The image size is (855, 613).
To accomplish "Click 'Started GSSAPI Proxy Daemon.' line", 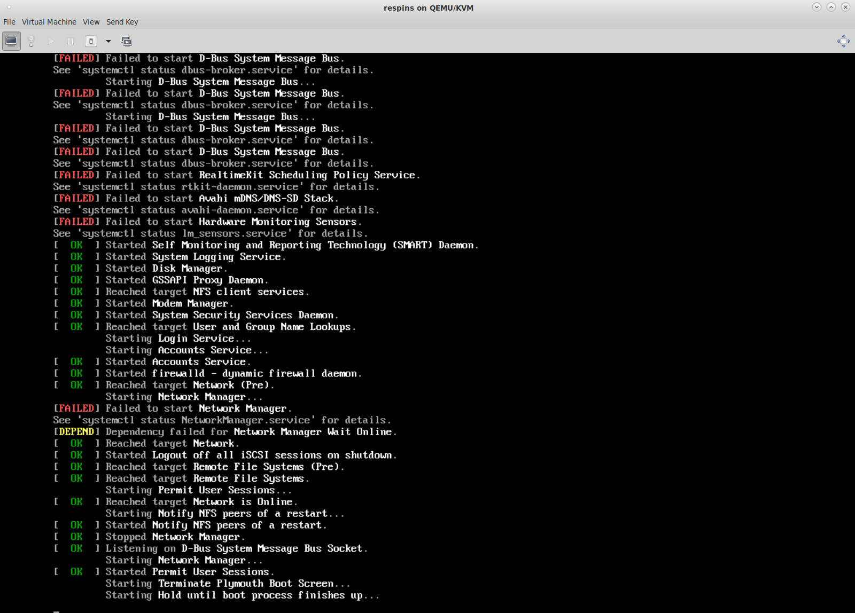I will [187, 280].
